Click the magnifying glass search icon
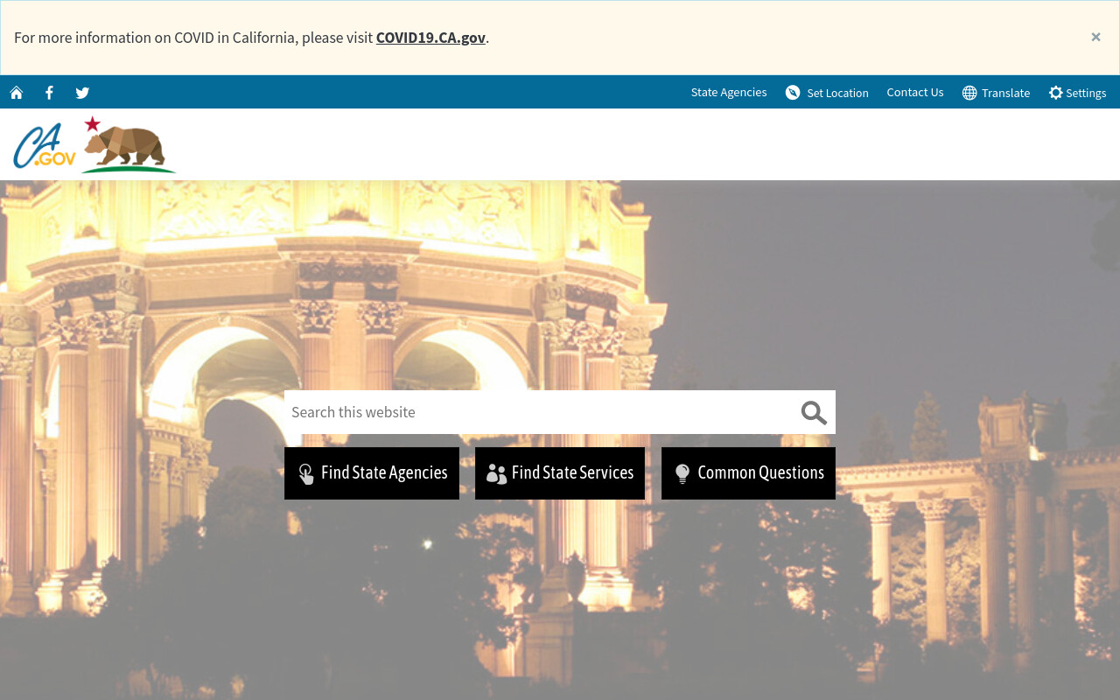 (814, 412)
